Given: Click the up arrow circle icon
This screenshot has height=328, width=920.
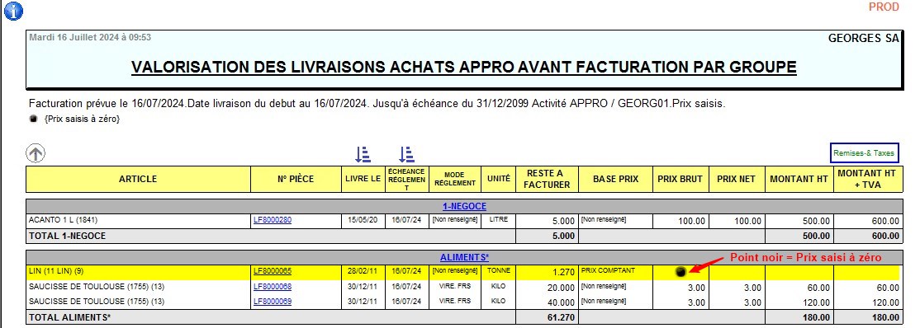Looking at the screenshot, I should (x=36, y=154).
